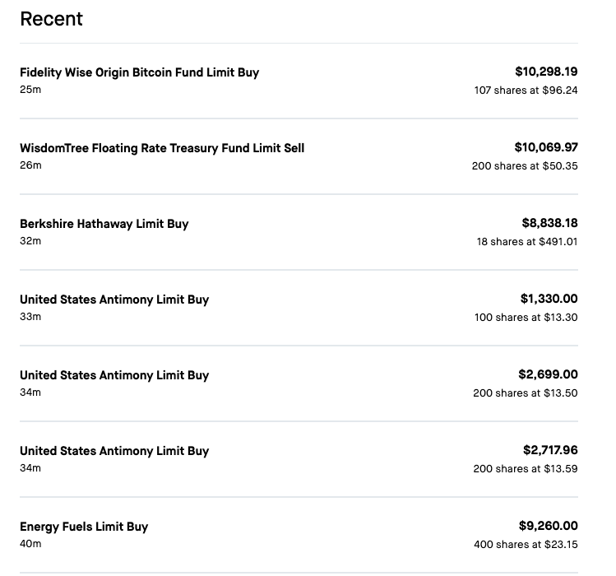616x576 pixels.
Task: Open the Energy Fuels Limit Buy order
Action: pos(84,527)
